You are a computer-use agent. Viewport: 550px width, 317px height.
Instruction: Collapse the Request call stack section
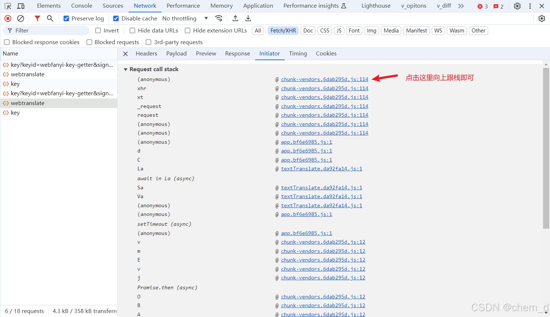point(126,69)
